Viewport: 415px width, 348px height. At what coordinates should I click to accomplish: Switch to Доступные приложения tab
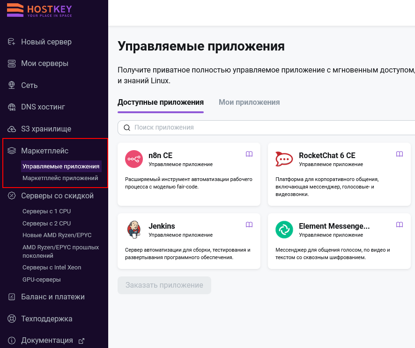tap(161, 102)
